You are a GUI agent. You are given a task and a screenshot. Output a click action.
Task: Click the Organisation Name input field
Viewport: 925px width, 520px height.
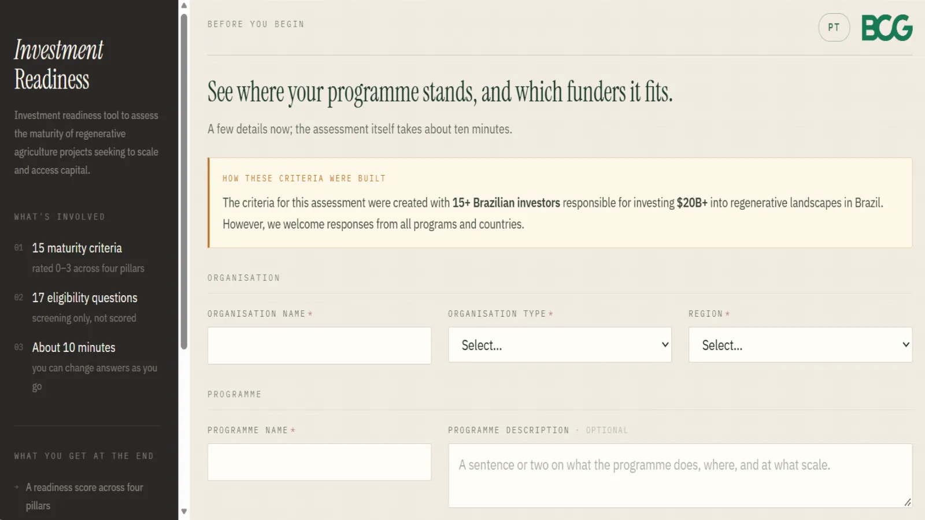click(x=319, y=346)
